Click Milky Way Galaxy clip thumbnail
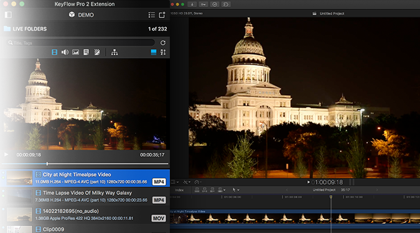This screenshot has height=233, width=420. [x=19, y=196]
